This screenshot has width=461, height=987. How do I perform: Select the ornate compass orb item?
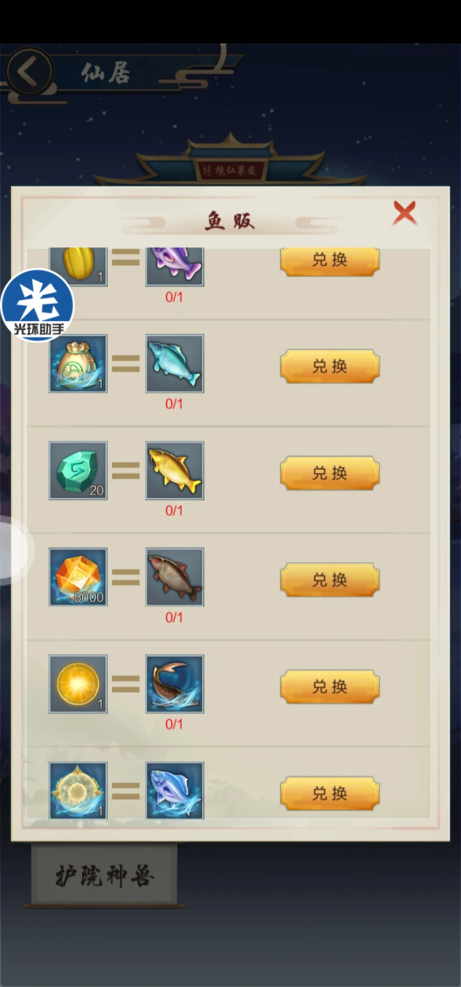78,790
